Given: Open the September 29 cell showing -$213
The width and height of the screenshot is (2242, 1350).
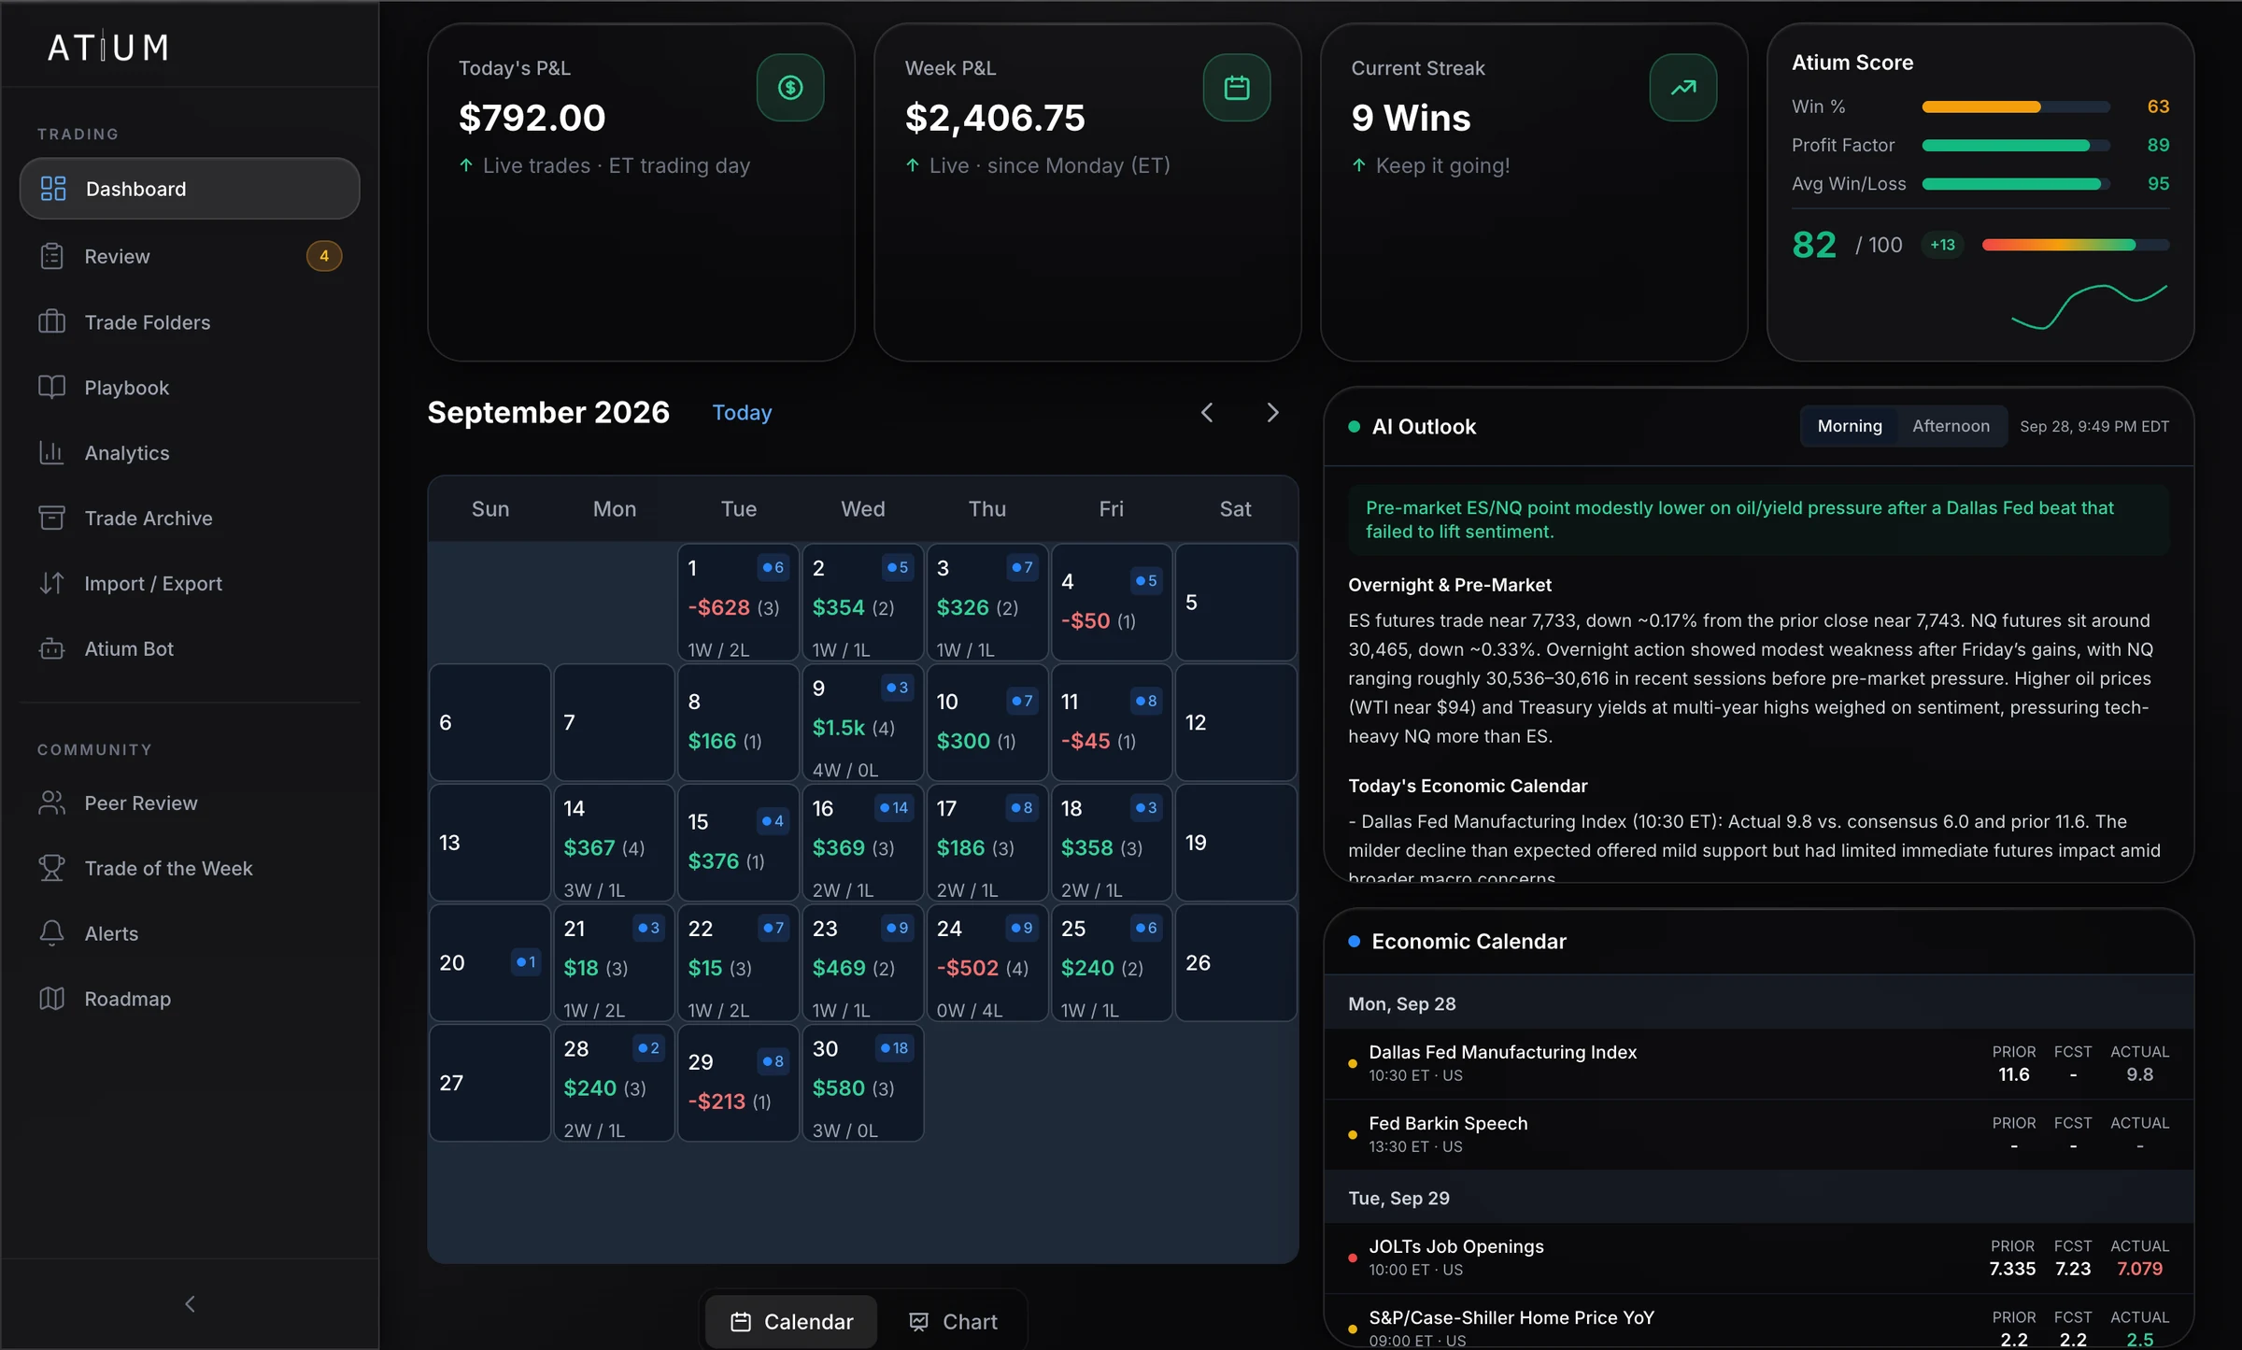Looking at the screenshot, I should (x=738, y=1083).
